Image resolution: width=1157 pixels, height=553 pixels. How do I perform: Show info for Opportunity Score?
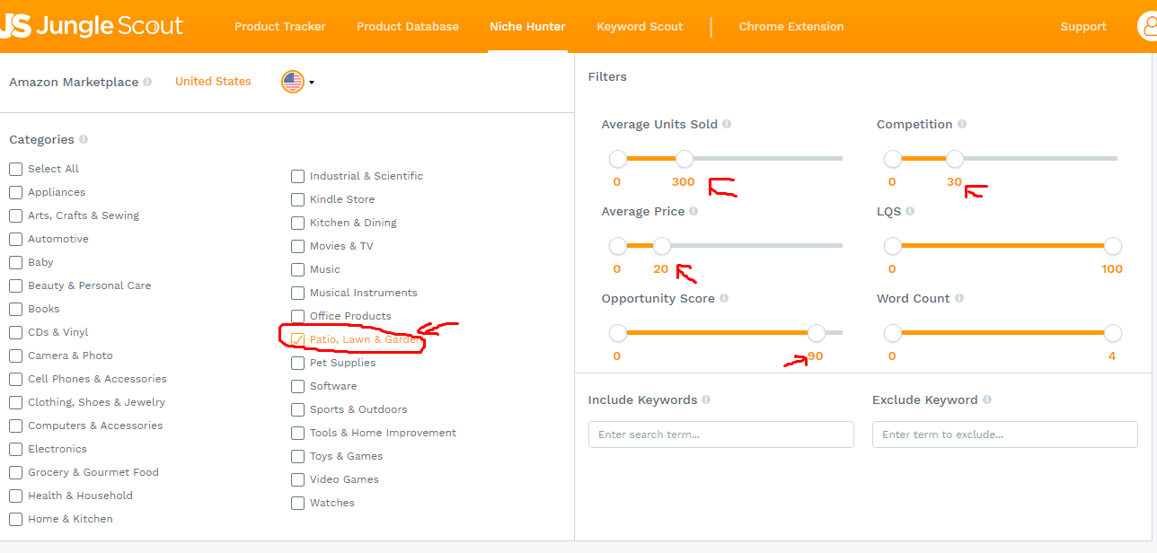(724, 299)
